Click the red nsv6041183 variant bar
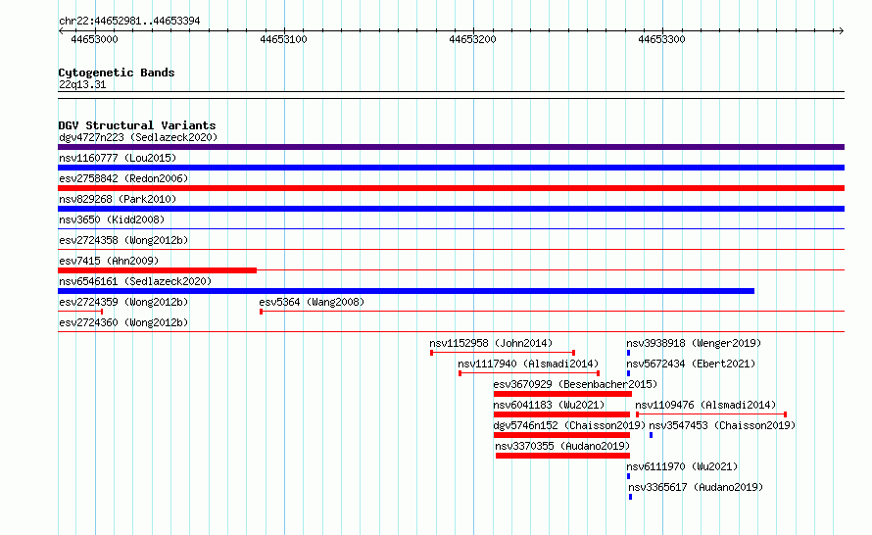Screen dimensions: 872x535 click(561, 414)
